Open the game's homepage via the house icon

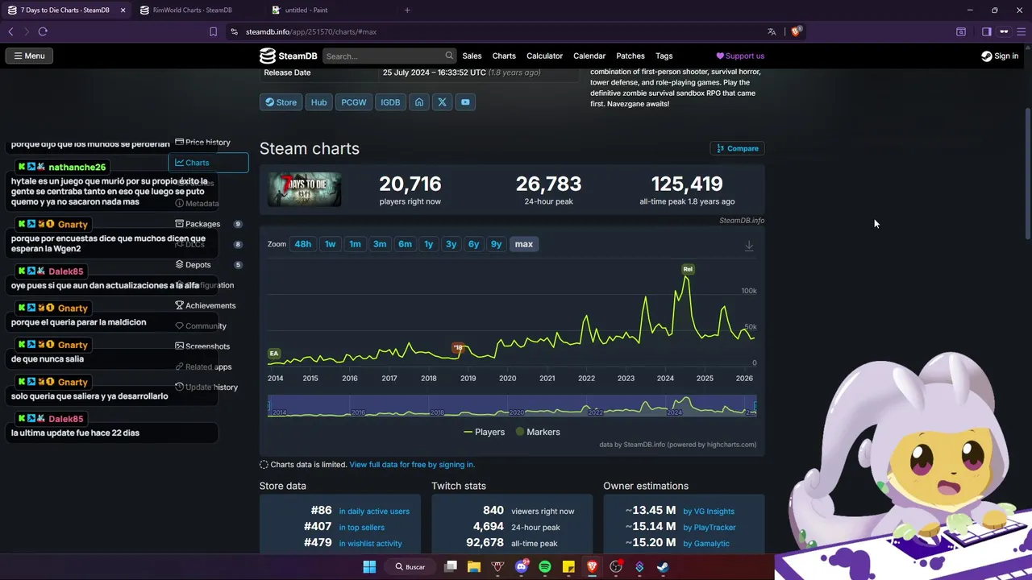pos(419,102)
